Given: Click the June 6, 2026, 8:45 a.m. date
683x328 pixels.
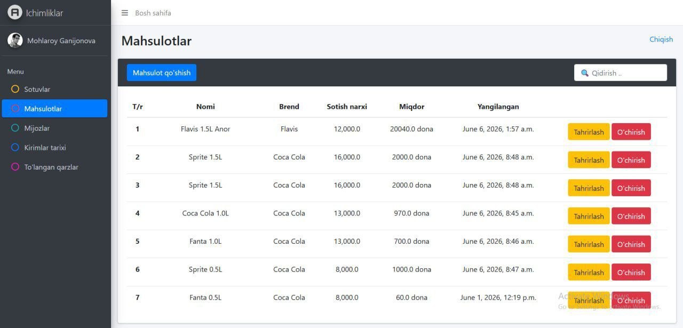Looking at the screenshot, I should (498, 213).
